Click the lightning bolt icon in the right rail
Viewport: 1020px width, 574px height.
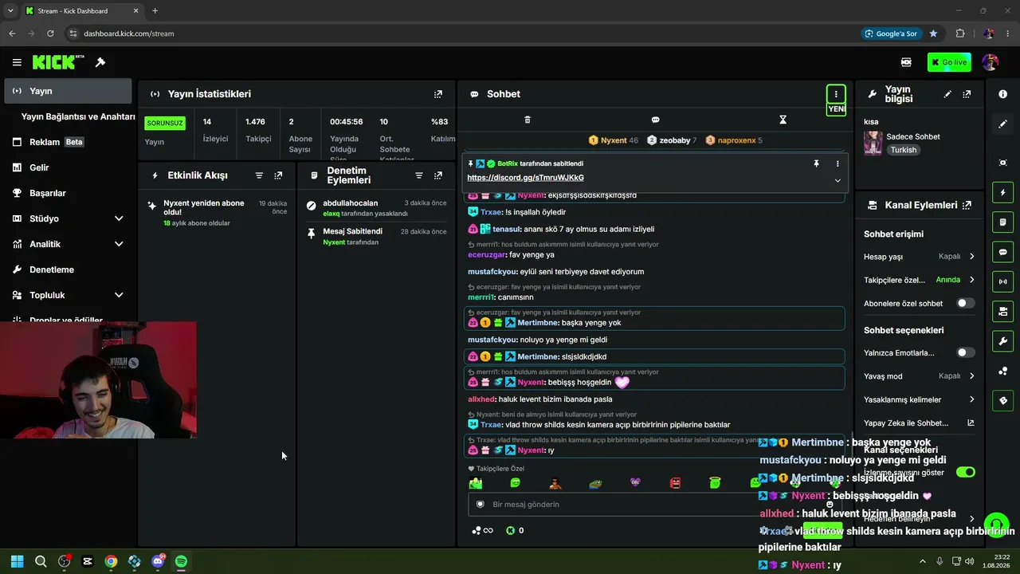(1002, 192)
